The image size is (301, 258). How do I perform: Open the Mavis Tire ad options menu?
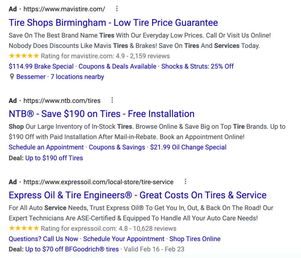(117, 9)
